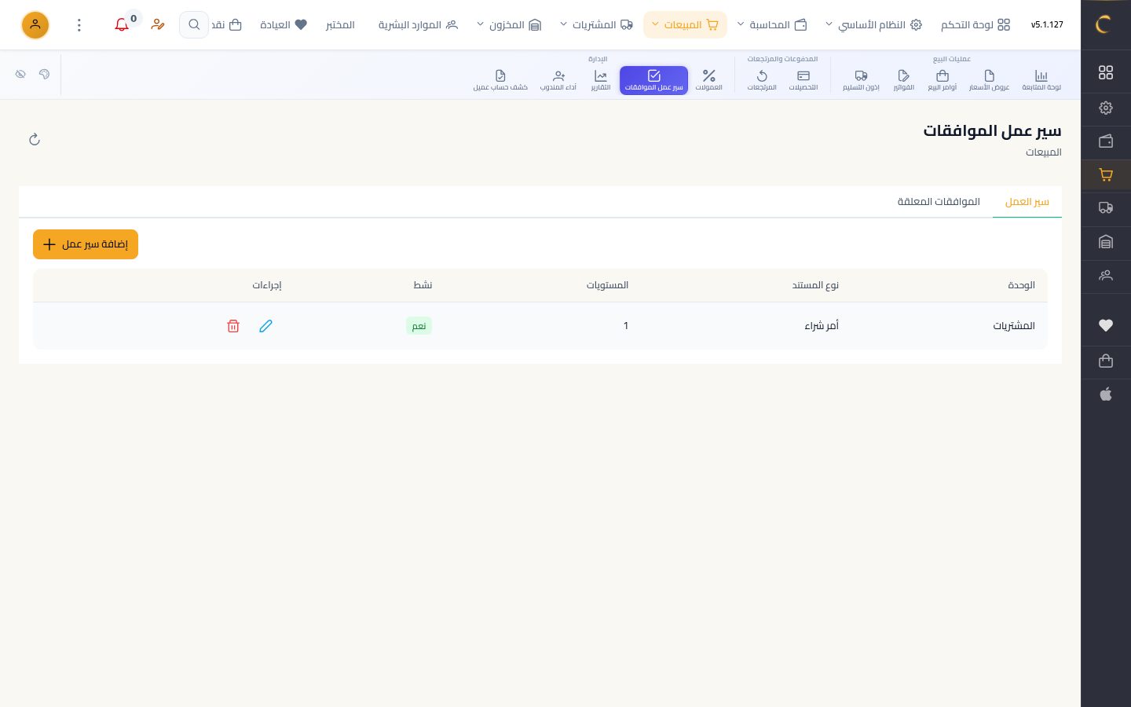Click the edit pencil for أمر شراء row
This screenshot has height=707, width=1131.
point(265,326)
